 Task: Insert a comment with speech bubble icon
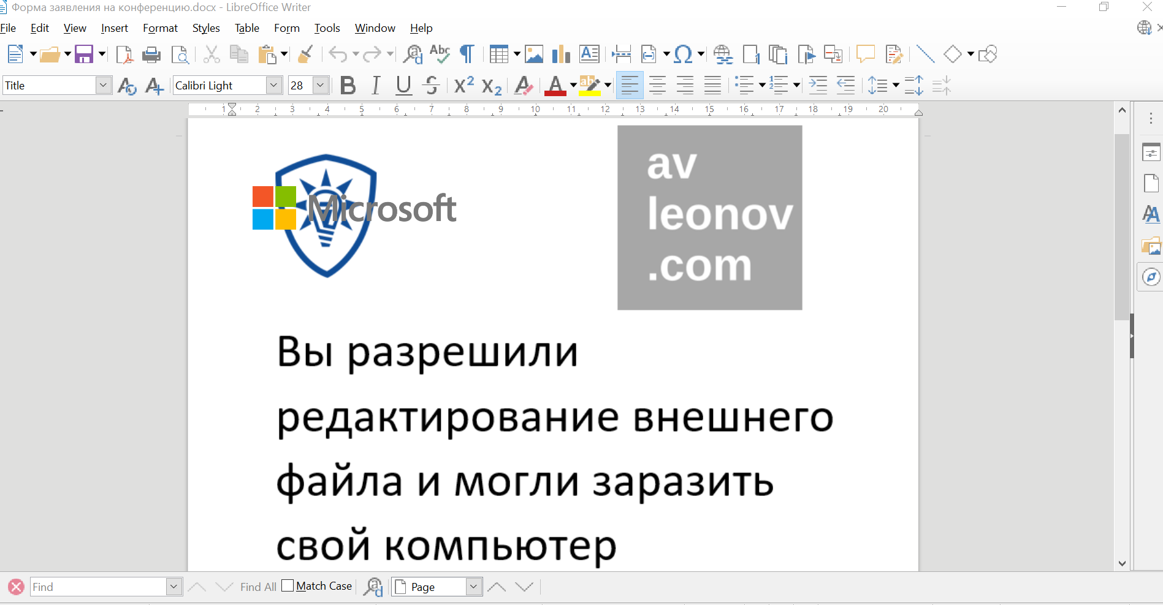865,54
